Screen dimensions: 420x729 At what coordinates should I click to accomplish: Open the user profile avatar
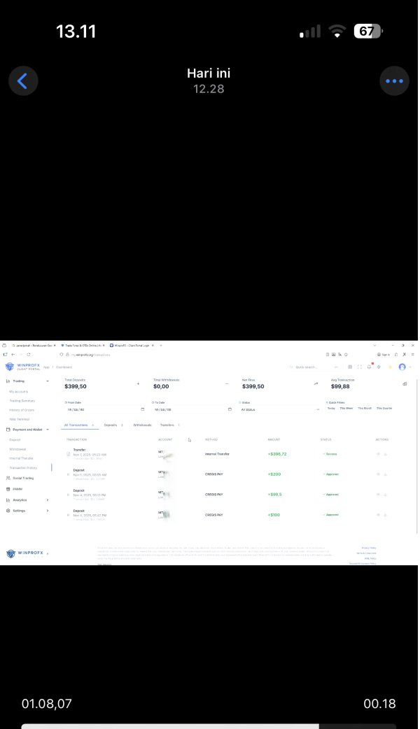pos(402,367)
